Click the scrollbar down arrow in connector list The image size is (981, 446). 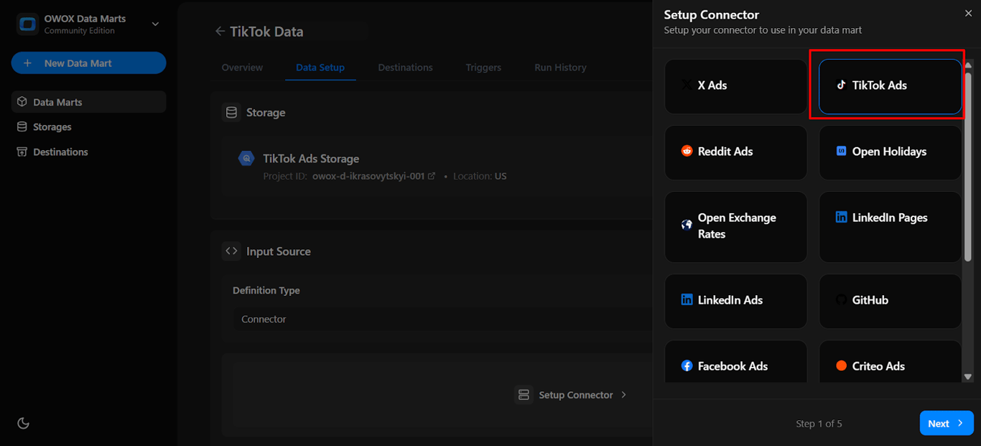point(967,376)
